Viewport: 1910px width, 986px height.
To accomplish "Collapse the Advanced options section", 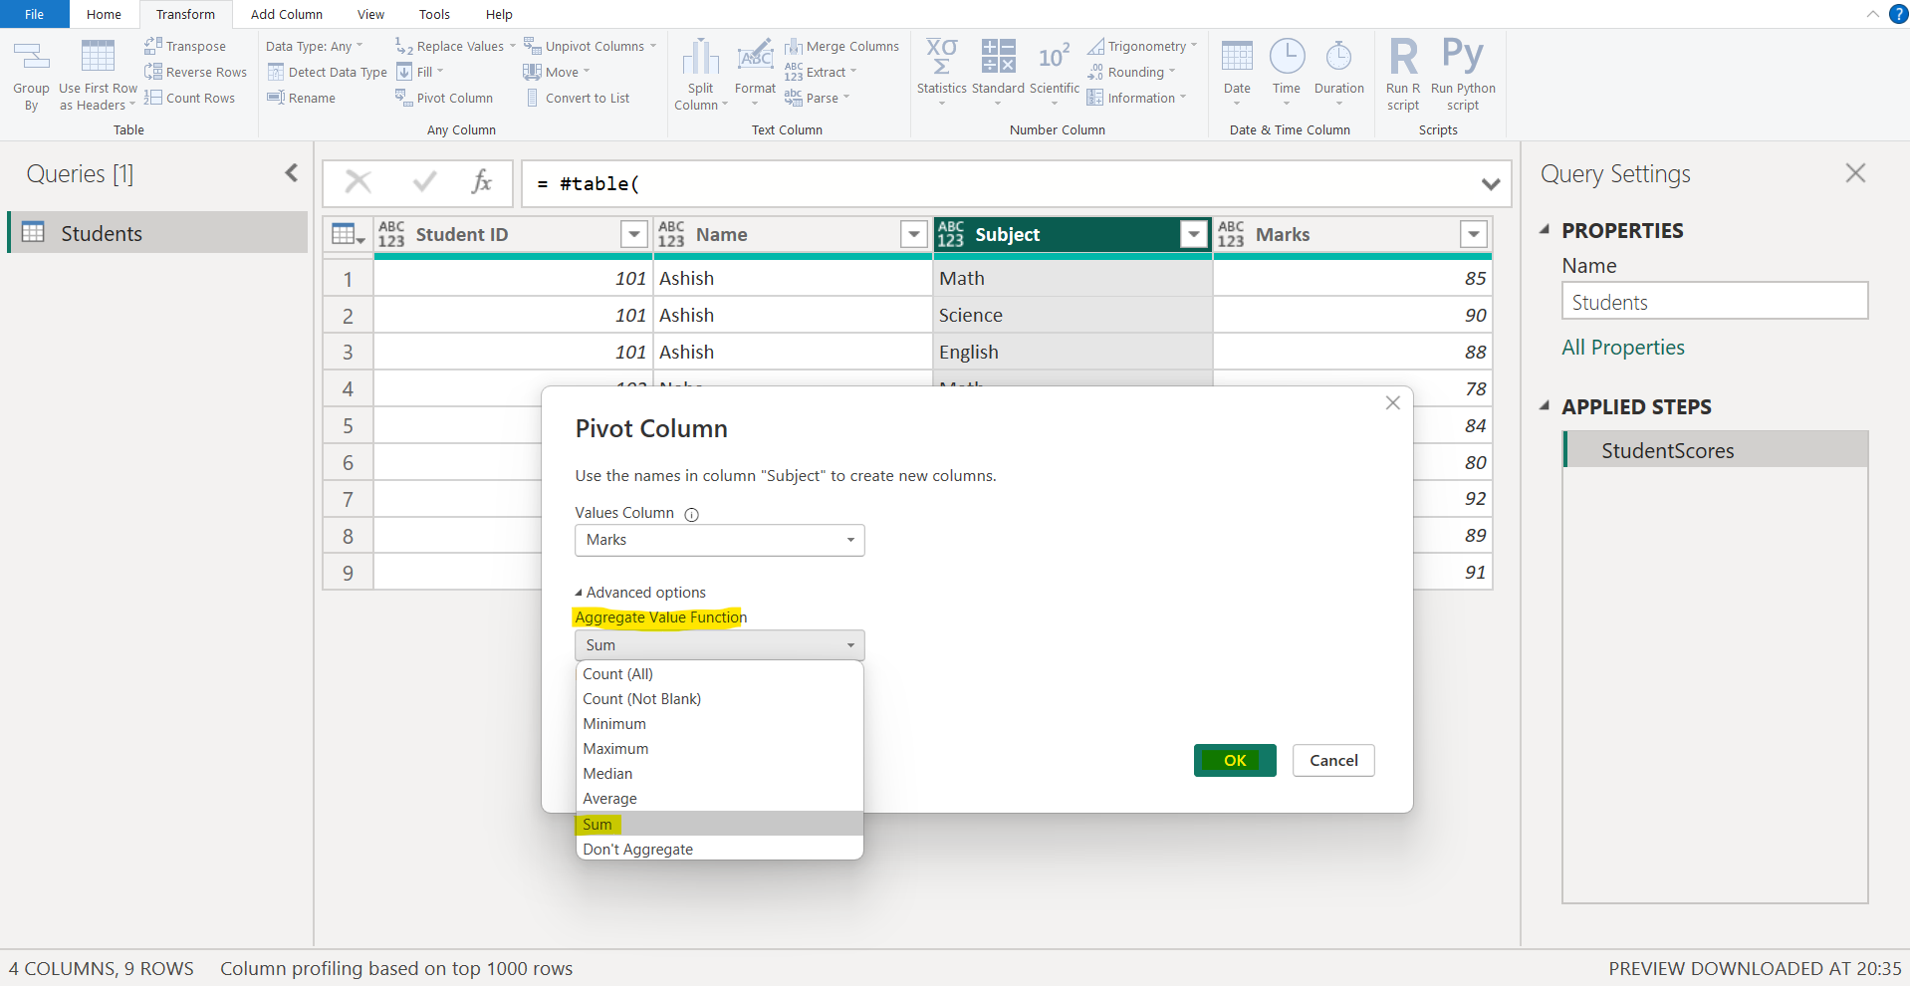I will [579, 593].
